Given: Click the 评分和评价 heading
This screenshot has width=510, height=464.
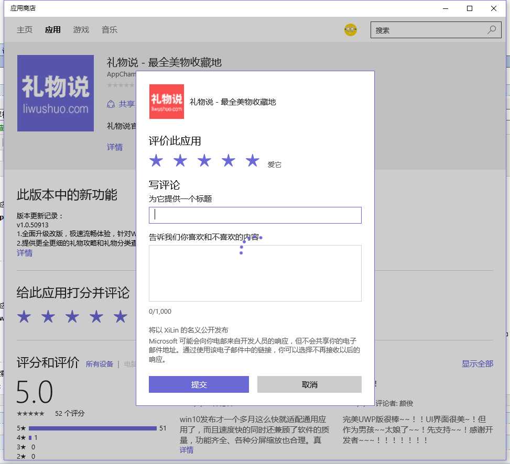Looking at the screenshot, I should [x=48, y=362].
